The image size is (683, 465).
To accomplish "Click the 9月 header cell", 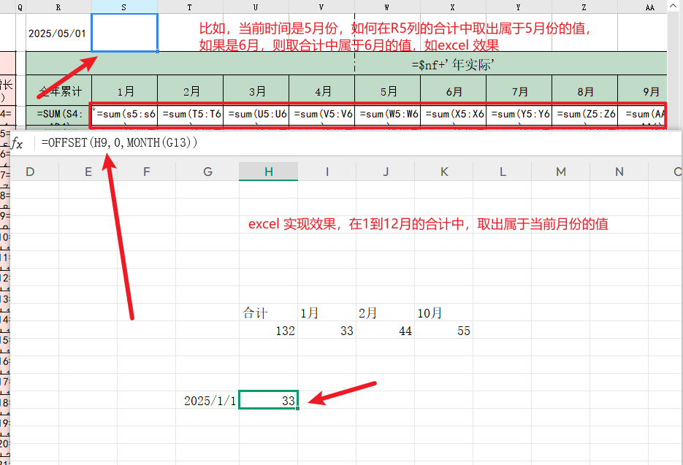I will click(x=643, y=91).
